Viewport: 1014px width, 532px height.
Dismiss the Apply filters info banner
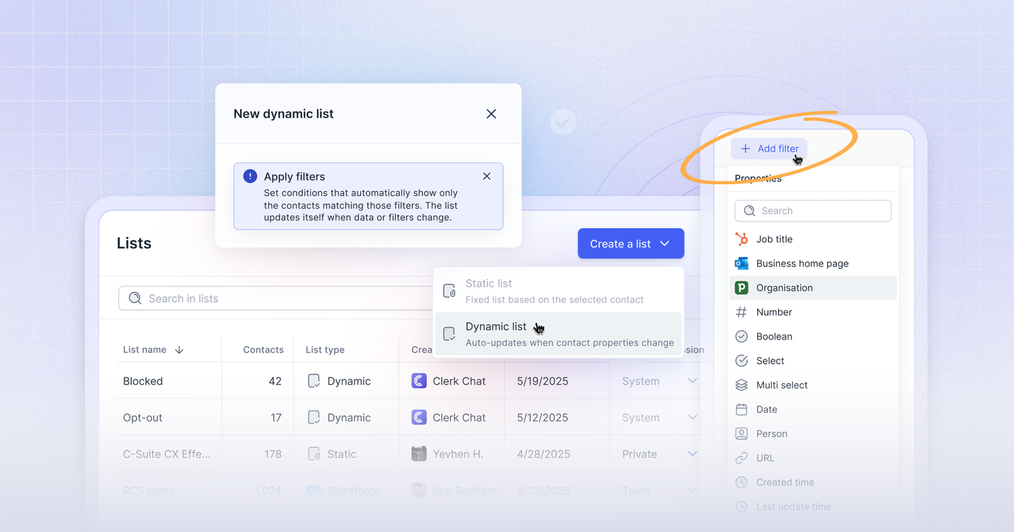487,176
